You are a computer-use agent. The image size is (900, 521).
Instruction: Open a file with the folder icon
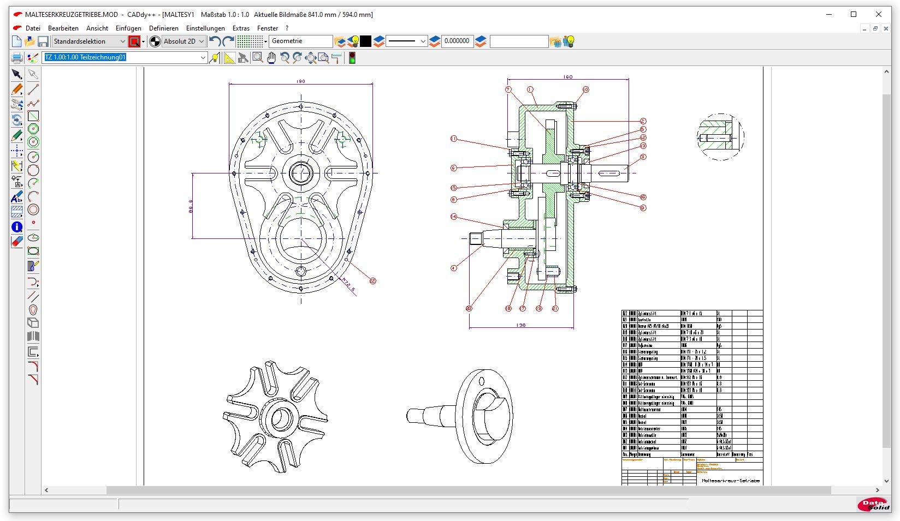tap(29, 41)
